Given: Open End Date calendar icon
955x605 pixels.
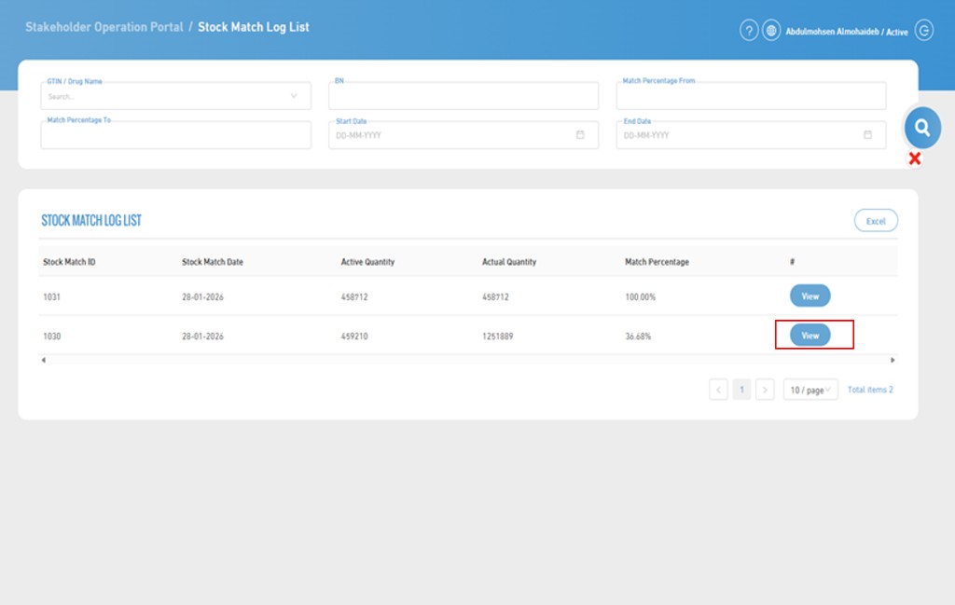Looking at the screenshot, I should (x=867, y=135).
